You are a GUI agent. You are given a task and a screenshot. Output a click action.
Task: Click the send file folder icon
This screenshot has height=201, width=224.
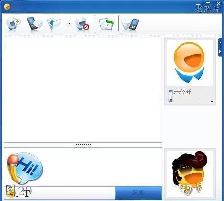click(54, 24)
